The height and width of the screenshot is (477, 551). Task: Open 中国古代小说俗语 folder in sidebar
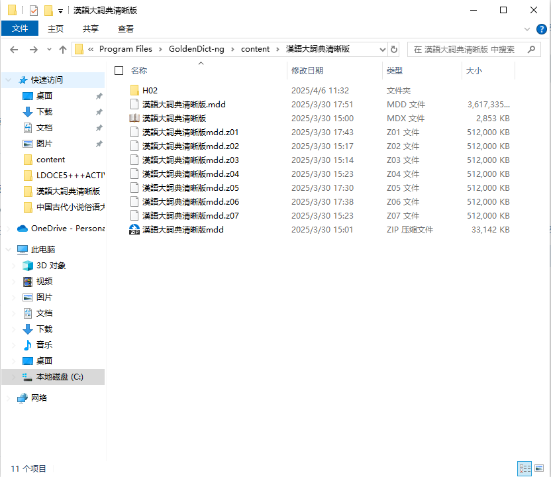(x=70, y=207)
